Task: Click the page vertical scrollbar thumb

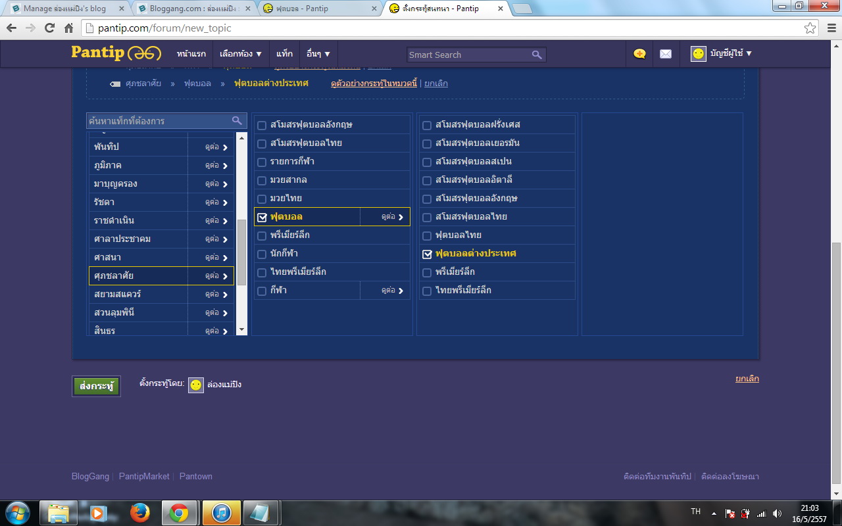Action: 836,364
